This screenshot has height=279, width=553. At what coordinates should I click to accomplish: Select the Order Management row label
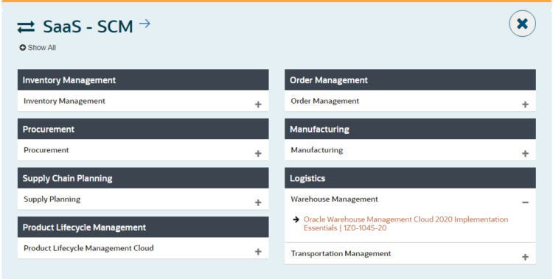point(325,101)
